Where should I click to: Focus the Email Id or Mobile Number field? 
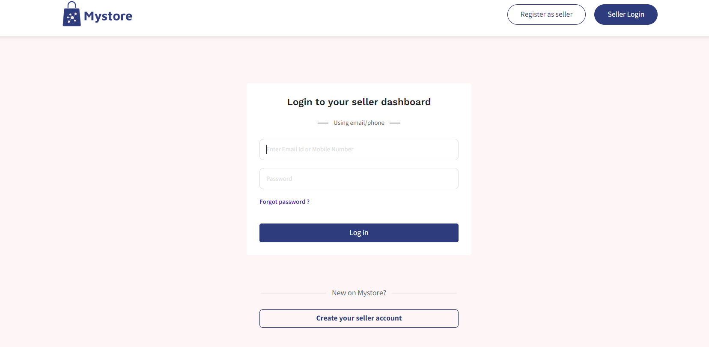pos(359,150)
